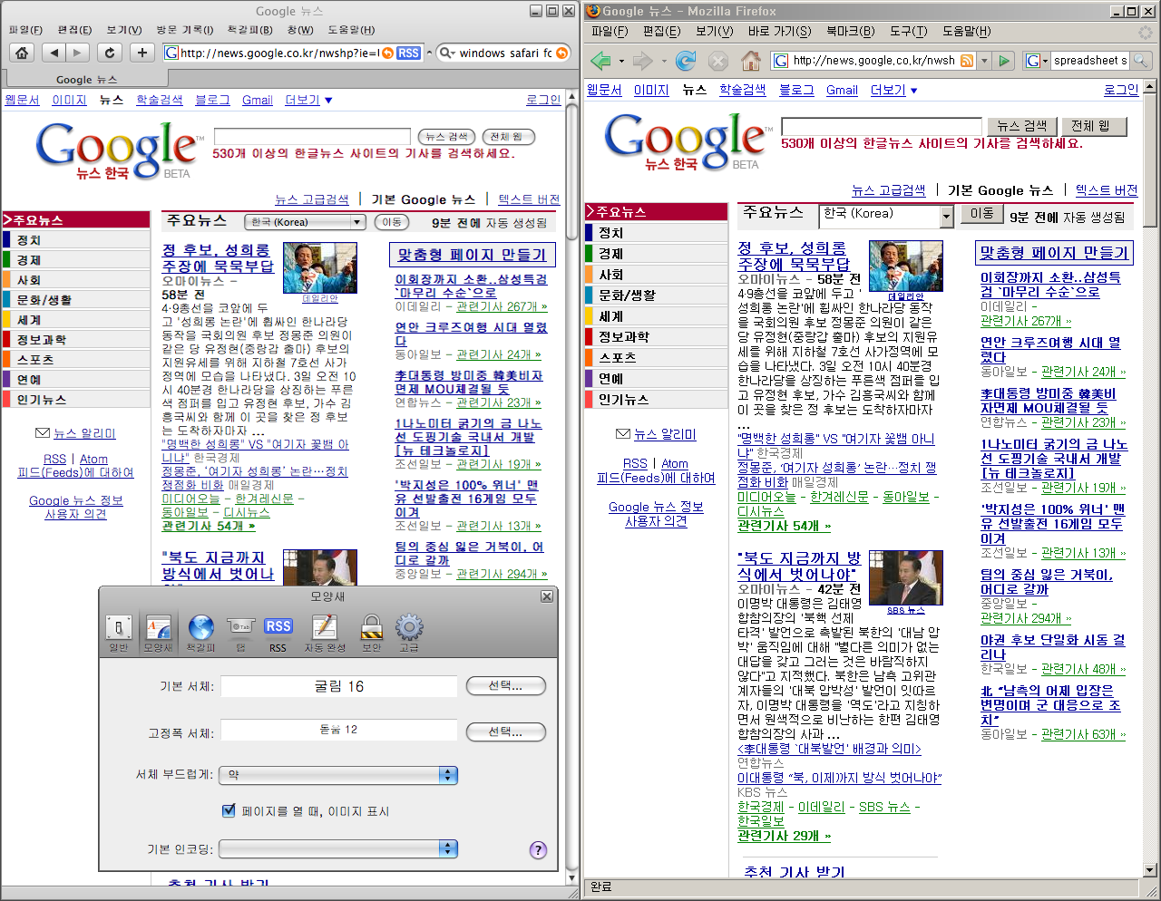Click the envelope icon beside 뉴스 알리미 in Firefox

(623, 434)
